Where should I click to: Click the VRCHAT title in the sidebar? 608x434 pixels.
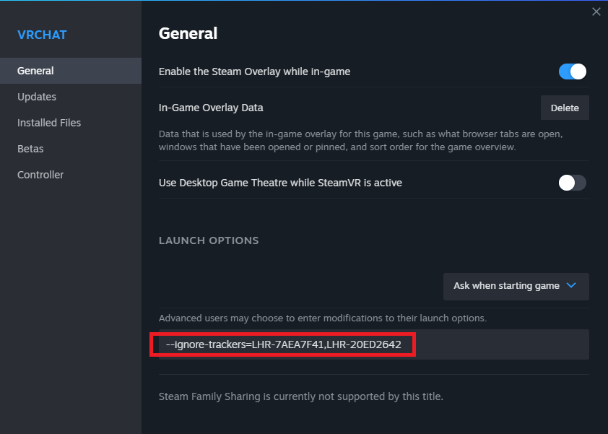coord(41,34)
